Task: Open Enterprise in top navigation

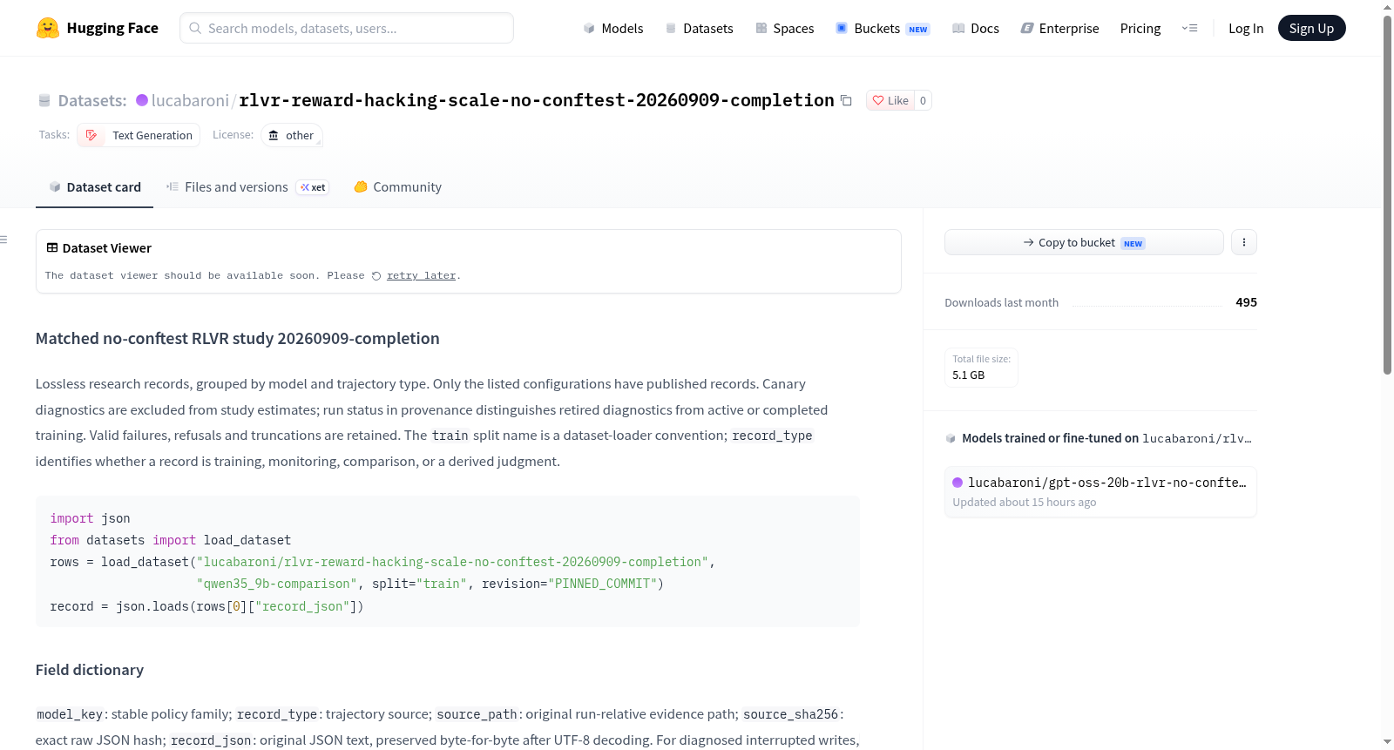Action: pos(1059,28)
